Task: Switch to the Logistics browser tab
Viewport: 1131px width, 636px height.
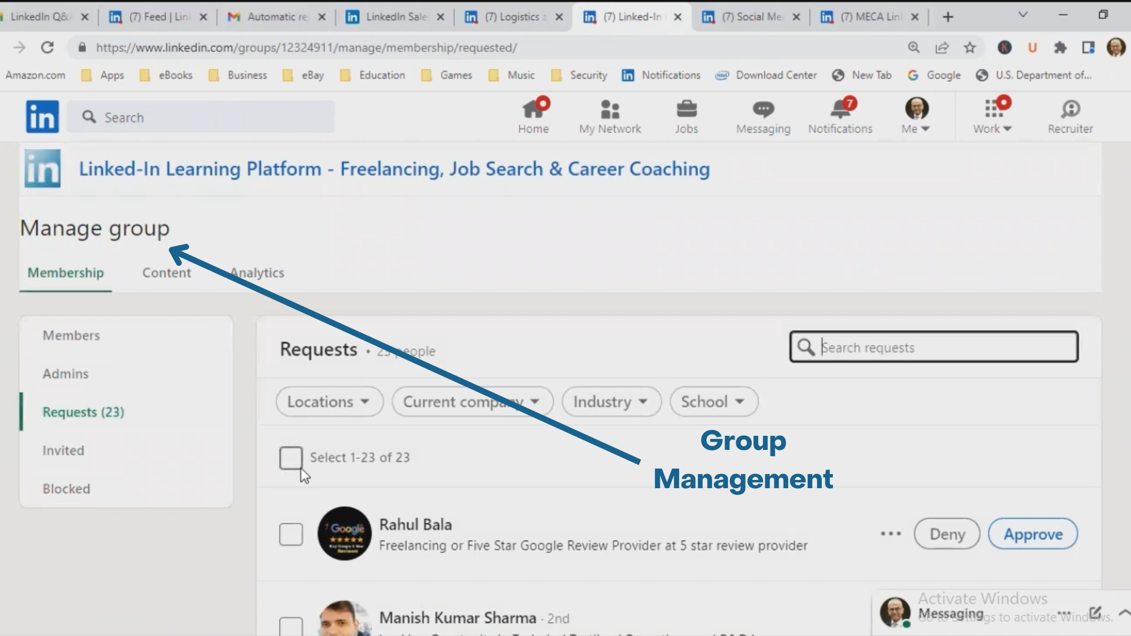Action: 514,17
